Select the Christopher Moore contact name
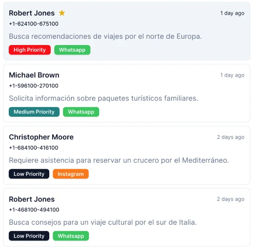Viewport: 253px width, 248px height. click(x=41, y=137)
